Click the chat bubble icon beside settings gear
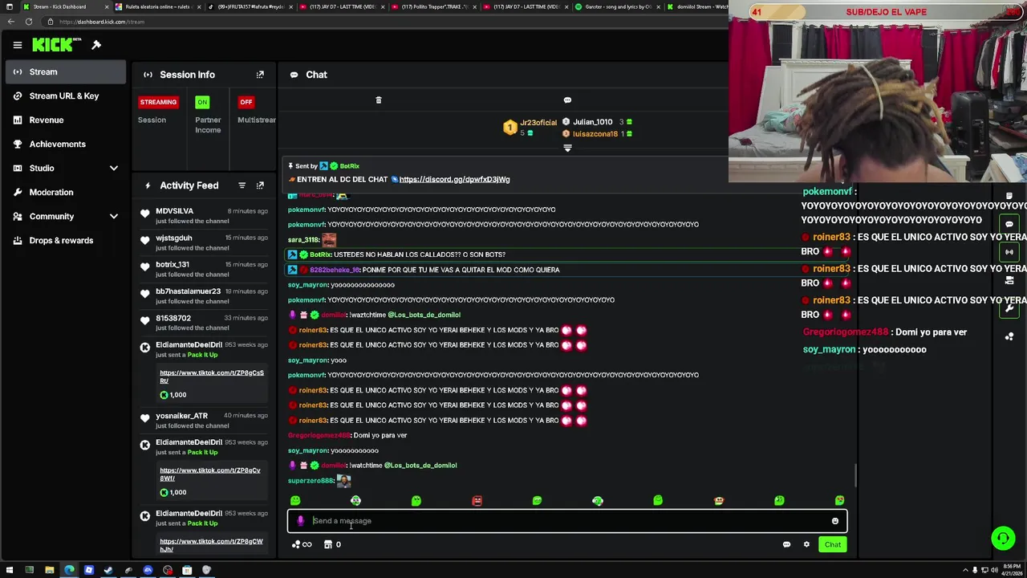The height and width of the screenshot is (578, 1027). click(x=786, y=544)
